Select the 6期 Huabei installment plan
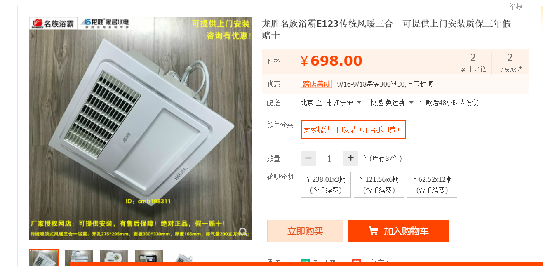Viewport: 543px width, 266px height. (x=379, y=185)
